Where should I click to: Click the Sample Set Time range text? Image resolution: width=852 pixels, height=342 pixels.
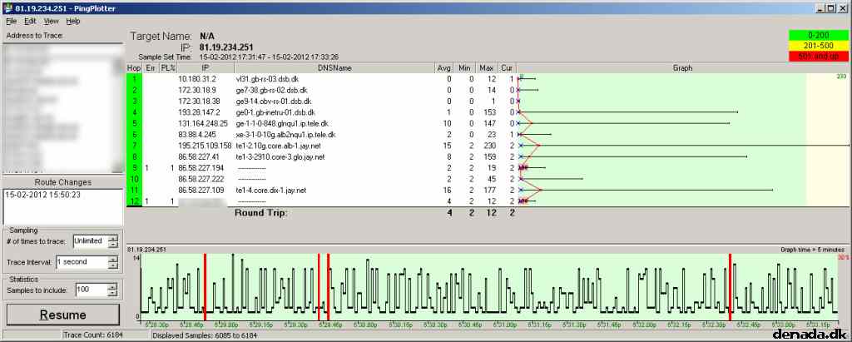pos(269,57)
